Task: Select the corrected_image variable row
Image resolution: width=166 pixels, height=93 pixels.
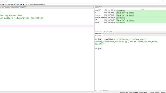Action: click(130, 17)
